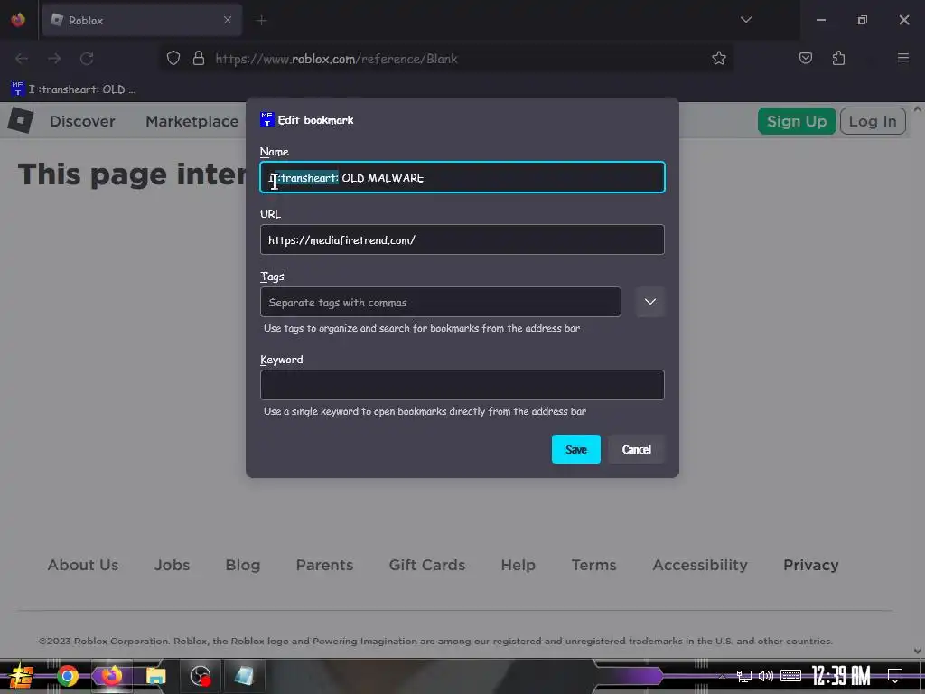Click the page scrollbar down arrow
The height and width of the screenshot is (694, 925).
(x=918, y=651)
